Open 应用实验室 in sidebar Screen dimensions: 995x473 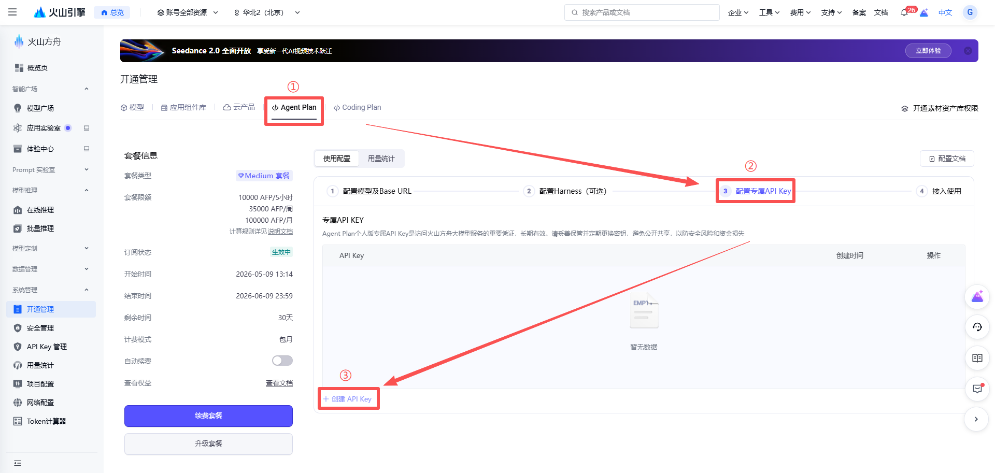44,128
